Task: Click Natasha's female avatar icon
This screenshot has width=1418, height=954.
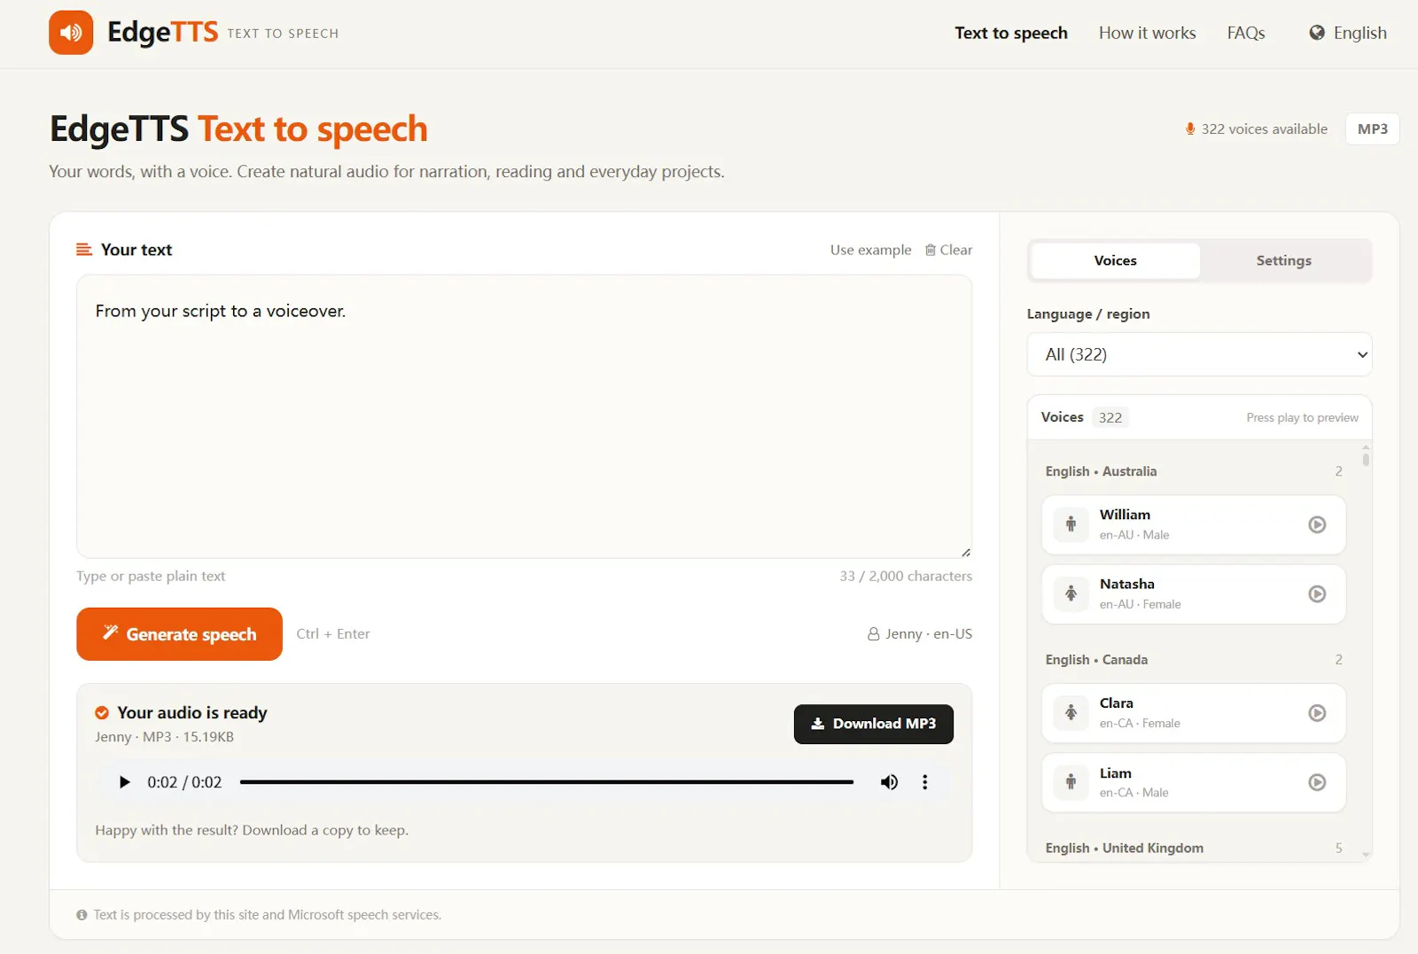Action: tap(1071, 593)
